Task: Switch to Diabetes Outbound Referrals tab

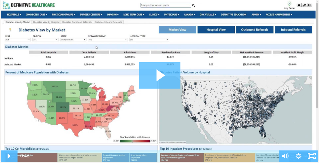Action: tap(77, 22)
